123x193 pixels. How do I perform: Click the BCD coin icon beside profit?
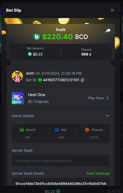tap(37, 37)
